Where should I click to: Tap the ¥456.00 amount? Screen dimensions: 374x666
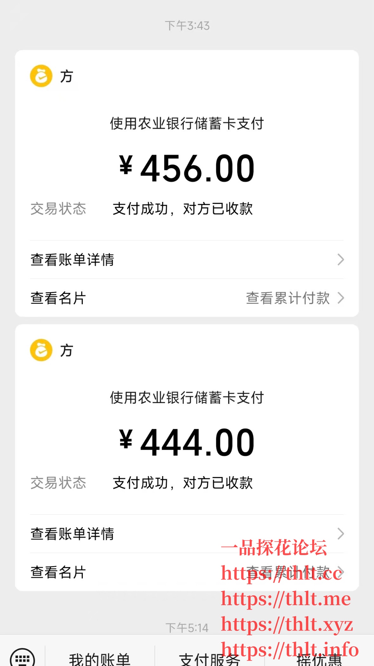187,168
